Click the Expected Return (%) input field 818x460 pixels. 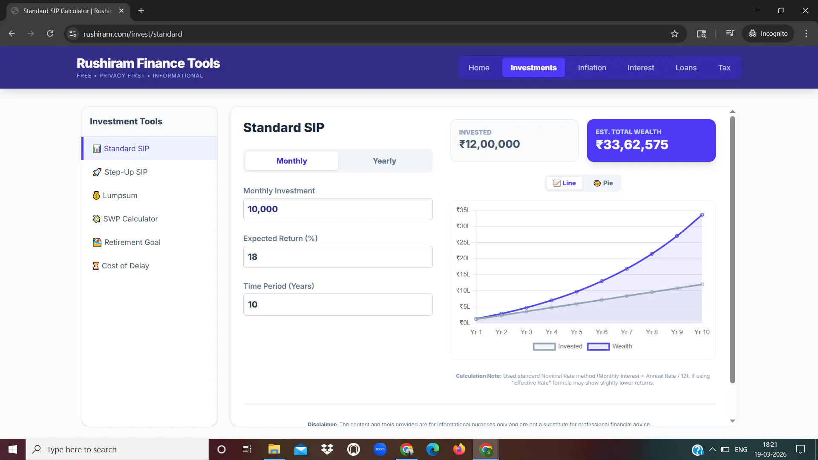[338, 257]
